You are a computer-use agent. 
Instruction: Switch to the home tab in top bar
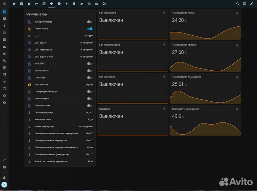pyautogui.click(x=14, y=4)
